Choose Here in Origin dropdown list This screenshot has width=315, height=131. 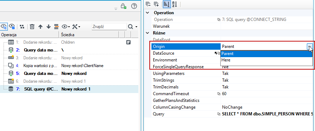267,60
